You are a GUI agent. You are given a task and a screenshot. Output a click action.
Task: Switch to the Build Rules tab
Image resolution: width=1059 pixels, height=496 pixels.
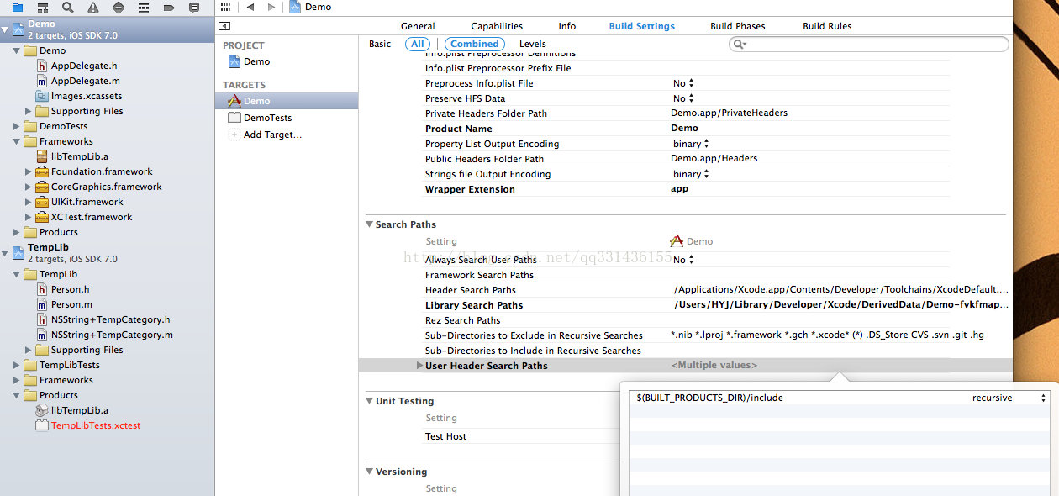pyautogui.click(x=827, y=26)
